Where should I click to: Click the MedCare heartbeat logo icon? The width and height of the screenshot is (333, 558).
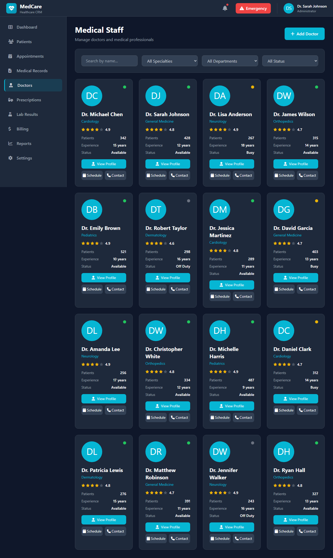pos(11,8)
